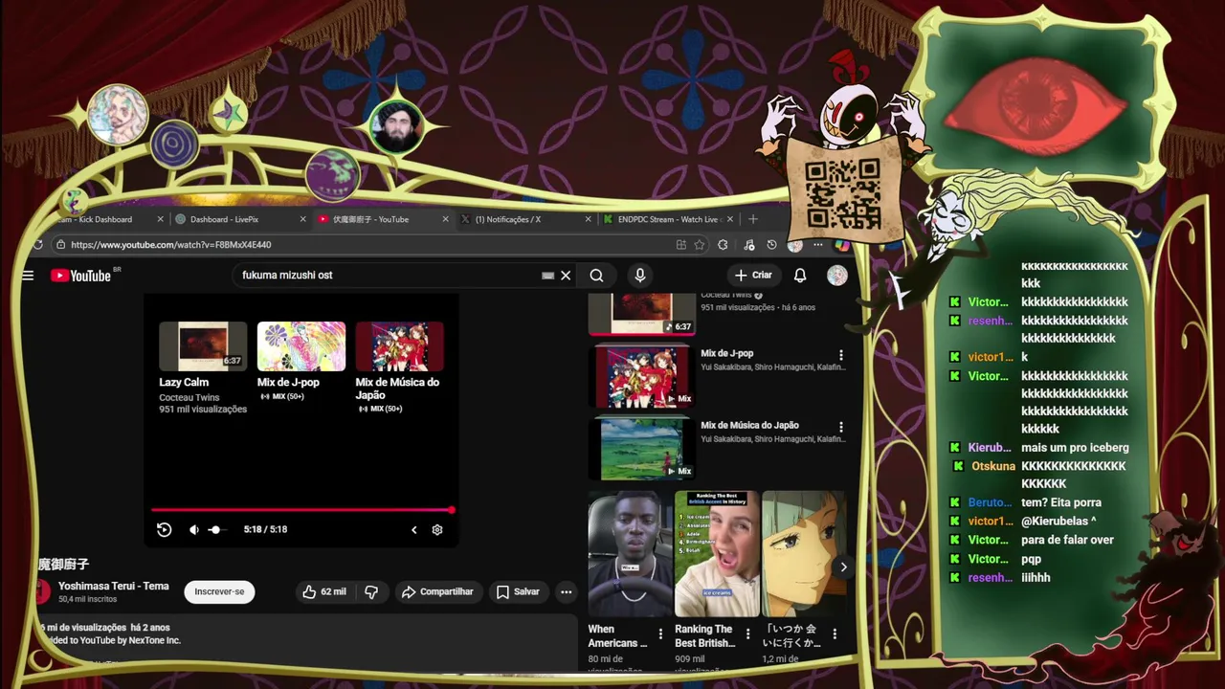Close the Dashboard - LivePix tab

302,219
